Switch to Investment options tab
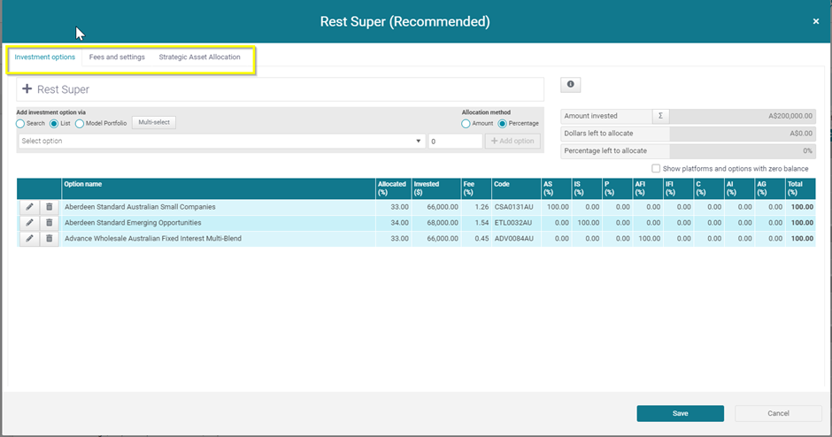The width and height of the screenshot is (832, 437). 44,57
